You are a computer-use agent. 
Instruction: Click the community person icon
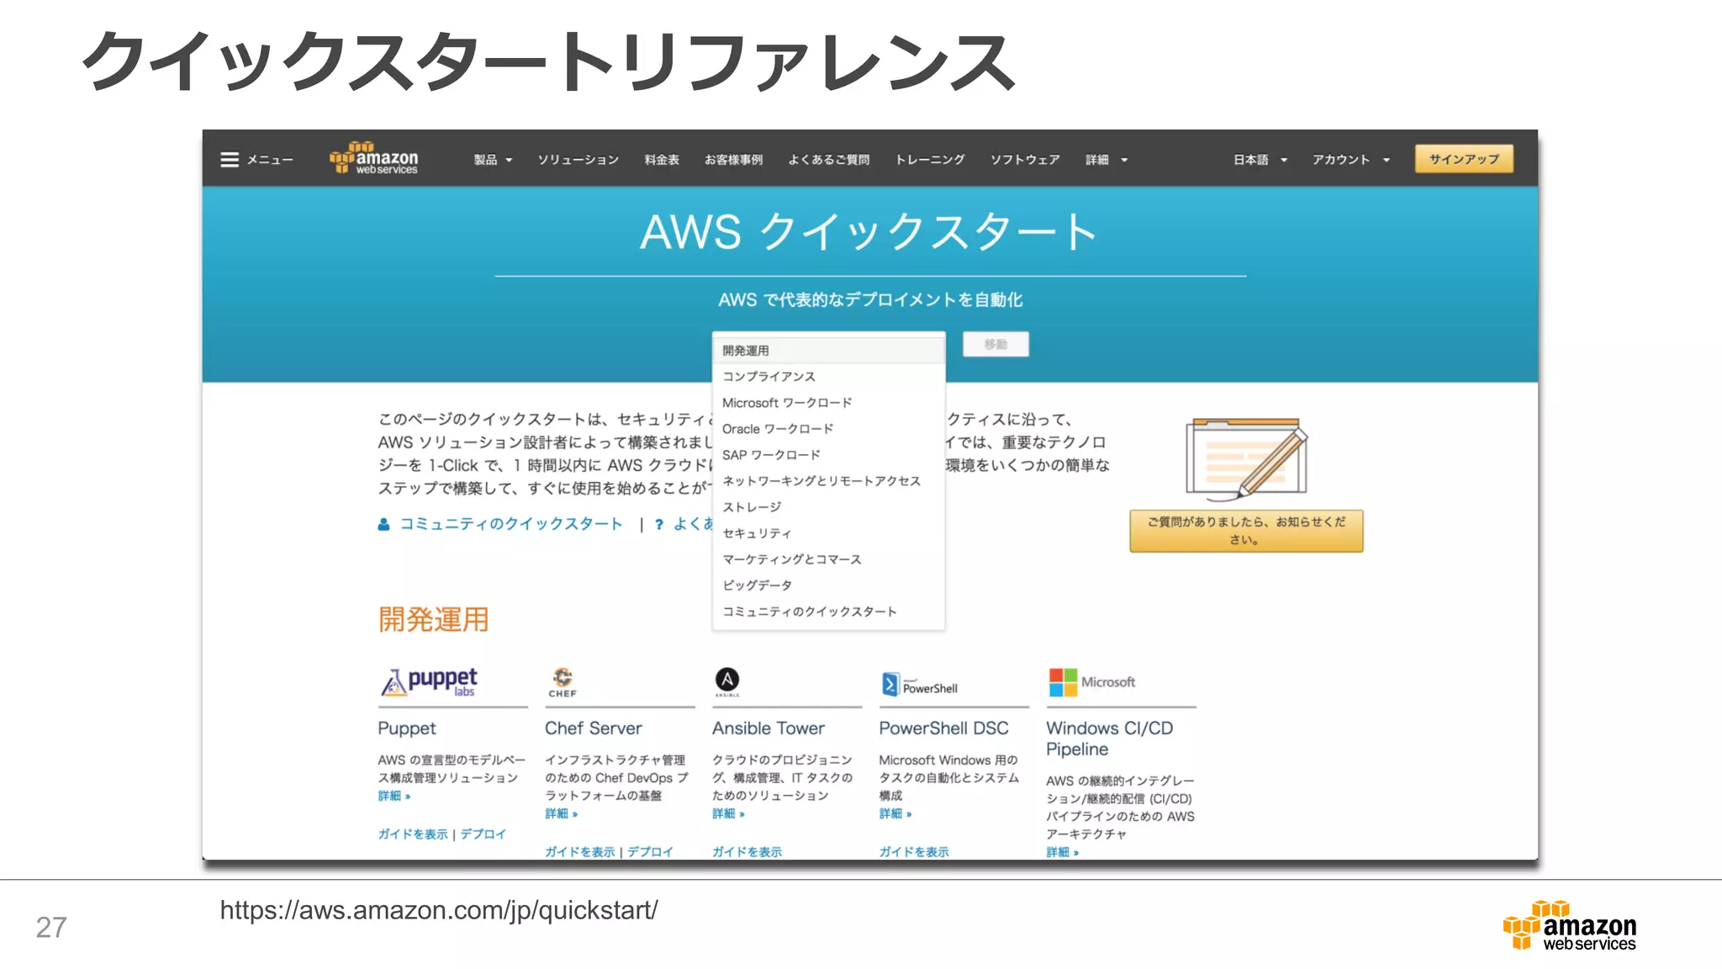[x=383, y=524]
